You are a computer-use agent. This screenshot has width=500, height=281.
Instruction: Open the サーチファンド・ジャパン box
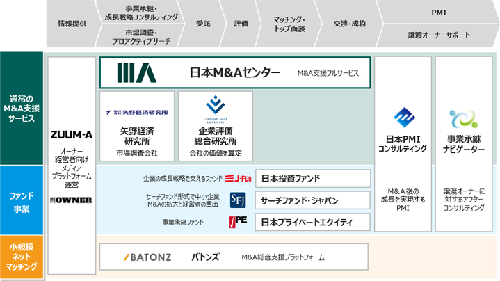312,200
